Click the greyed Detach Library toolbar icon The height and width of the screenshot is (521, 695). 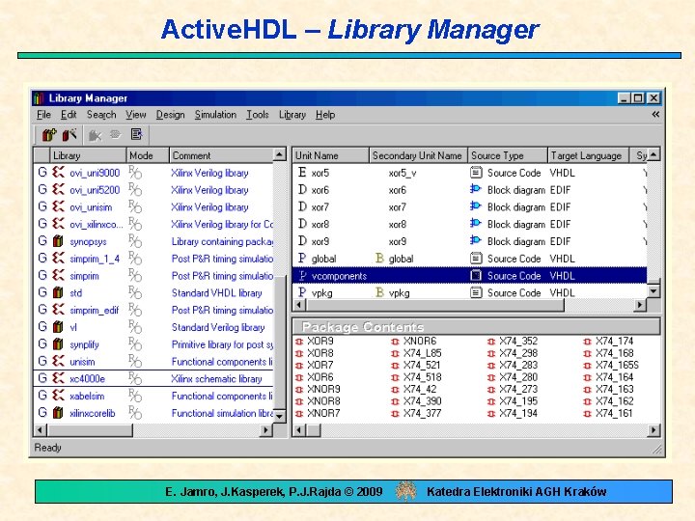pos(95,135)
